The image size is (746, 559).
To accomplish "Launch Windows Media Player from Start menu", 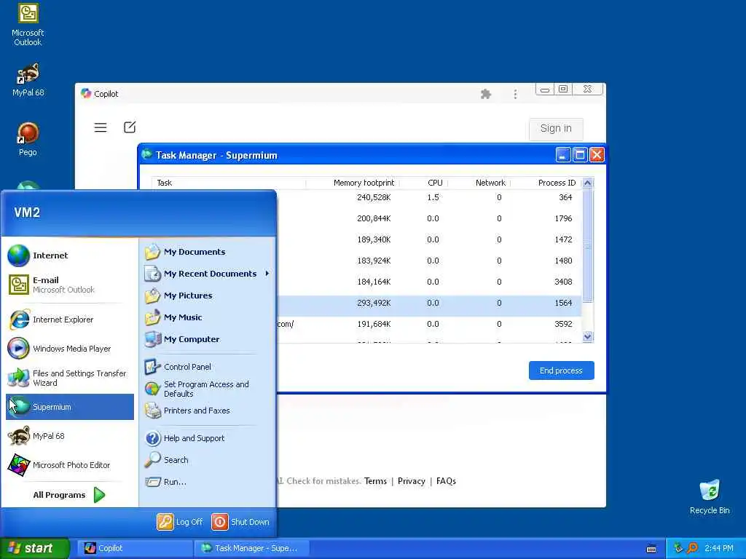I will pos(70,349).
